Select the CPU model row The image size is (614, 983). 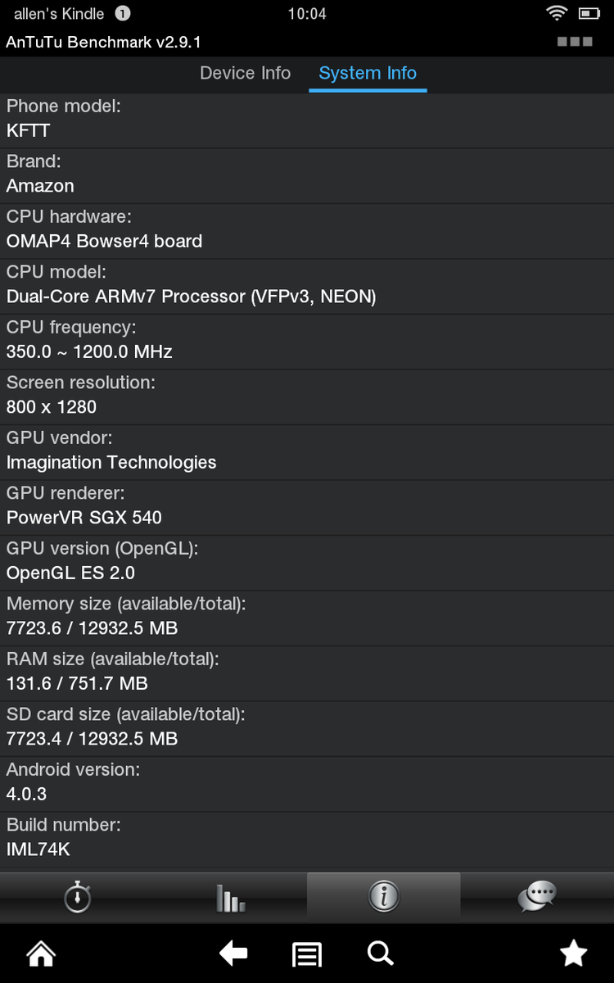[x=307, y=286]
